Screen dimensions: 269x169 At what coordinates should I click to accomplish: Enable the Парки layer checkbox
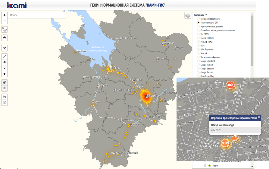205,166
